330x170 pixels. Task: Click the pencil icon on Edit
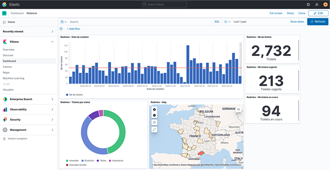[x=315, y=13]
